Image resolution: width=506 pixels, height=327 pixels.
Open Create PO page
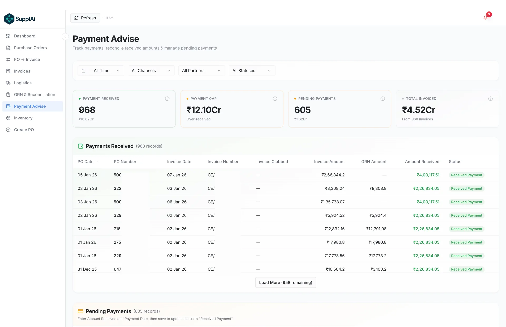point(33,130)
